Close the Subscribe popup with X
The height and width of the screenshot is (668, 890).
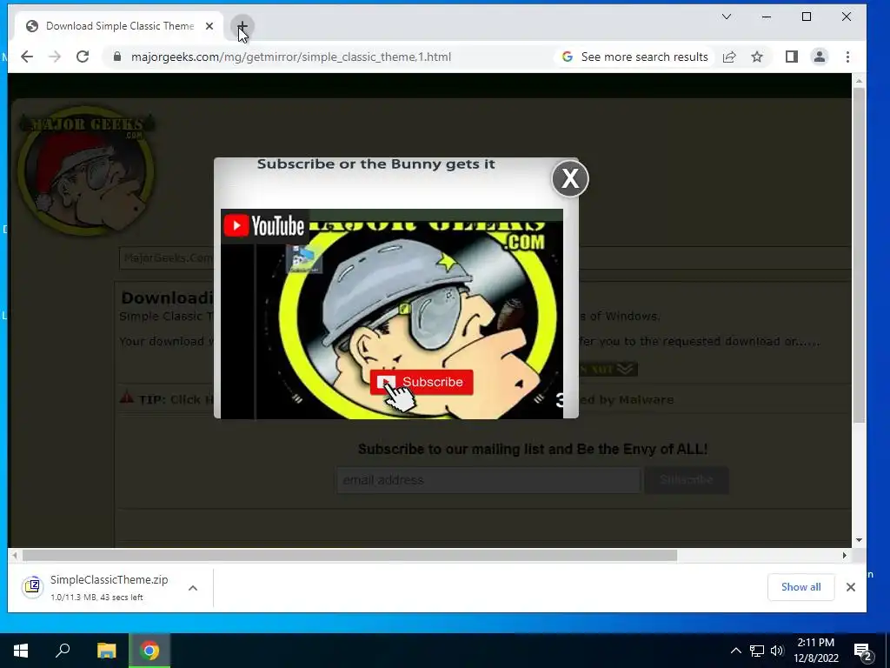coord(570,179)
